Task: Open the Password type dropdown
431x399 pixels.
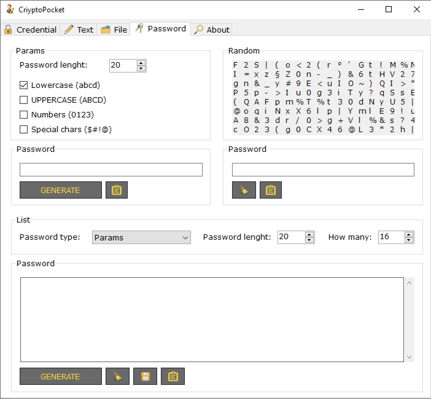Action: [141, 237]
